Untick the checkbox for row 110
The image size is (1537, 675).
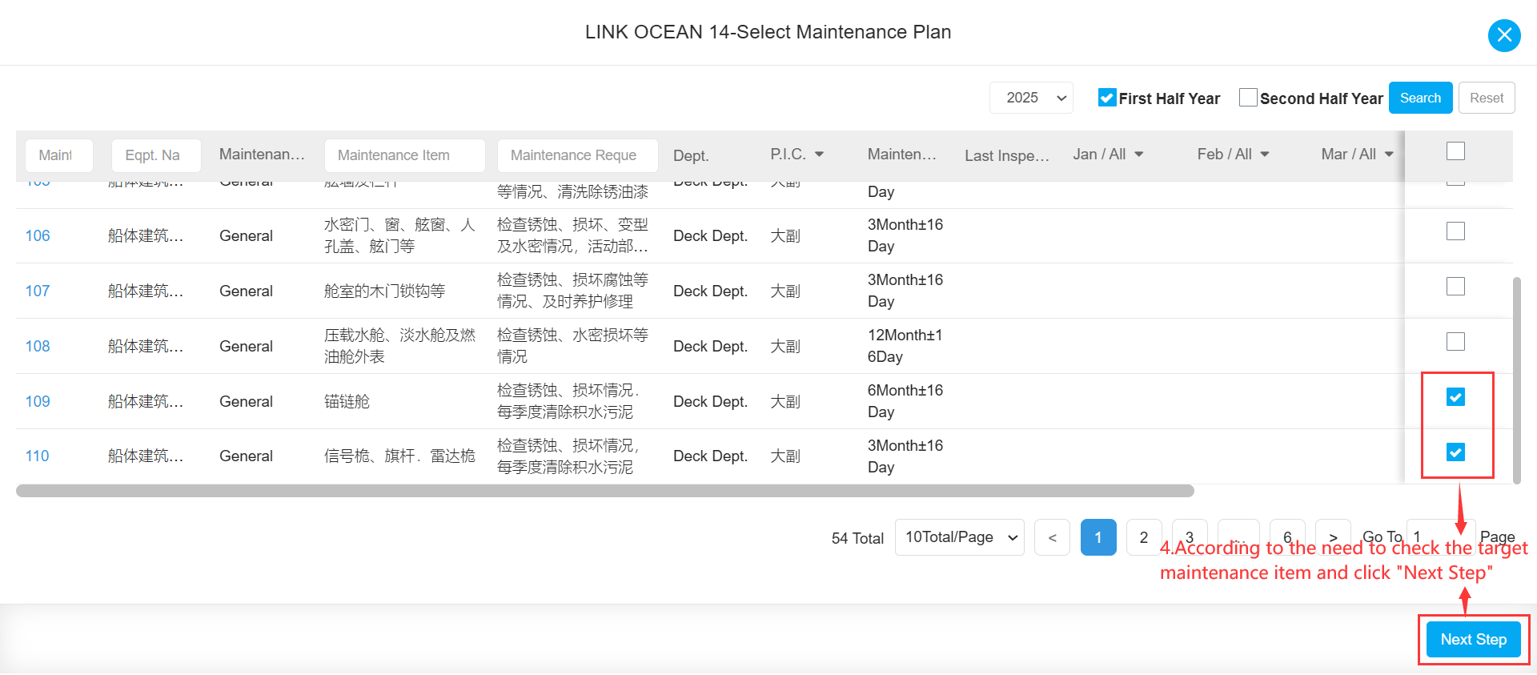tap(1455, 452)
